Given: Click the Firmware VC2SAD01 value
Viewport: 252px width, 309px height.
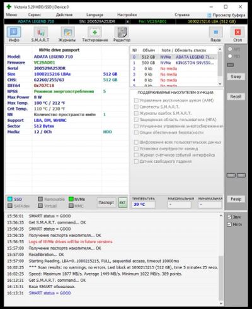Looking at the screenshot, I should pyautogui.click(x=44, y=63).
